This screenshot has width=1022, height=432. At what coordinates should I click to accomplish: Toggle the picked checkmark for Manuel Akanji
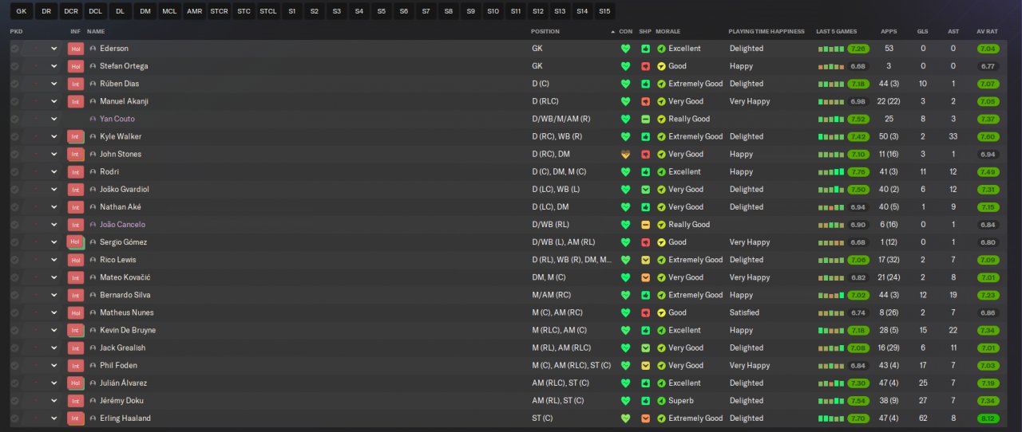[x=14, y=101]
